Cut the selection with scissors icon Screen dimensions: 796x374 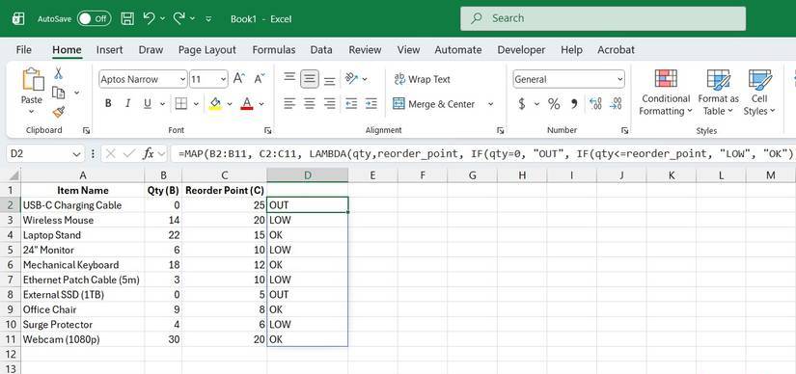click(59, 74)
